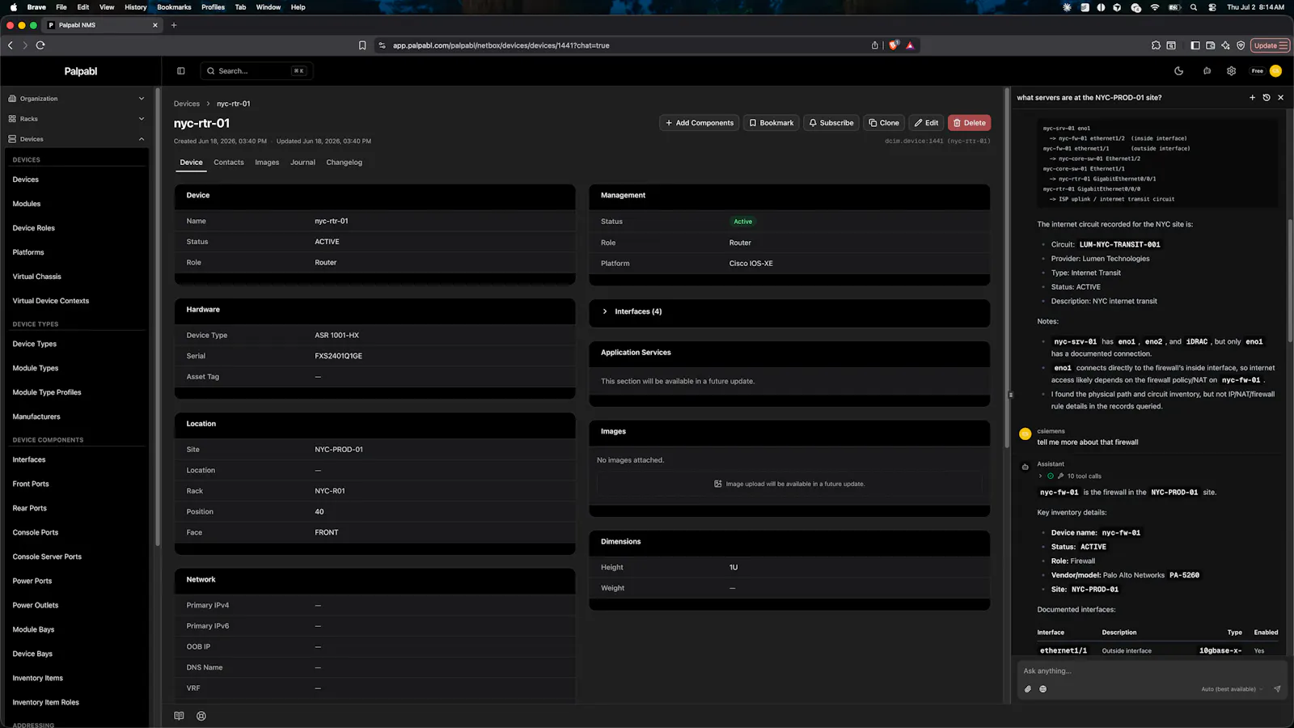The width and height of the screenshot is (1294, 728).
Task: Bookmark this device
Action: pos(772,123)
